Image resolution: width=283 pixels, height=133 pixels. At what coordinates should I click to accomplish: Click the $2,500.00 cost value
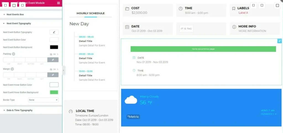[139, 13]
